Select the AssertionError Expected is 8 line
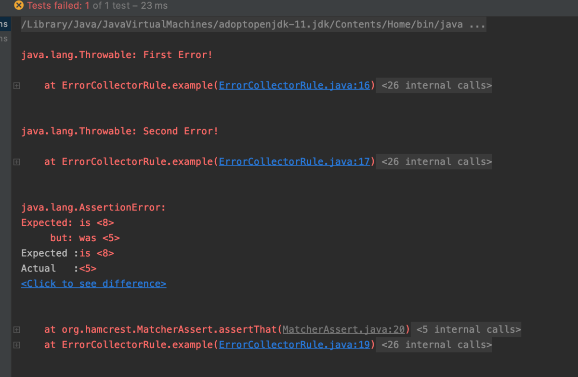Screen dimensions: 578x377 [67, 222]
